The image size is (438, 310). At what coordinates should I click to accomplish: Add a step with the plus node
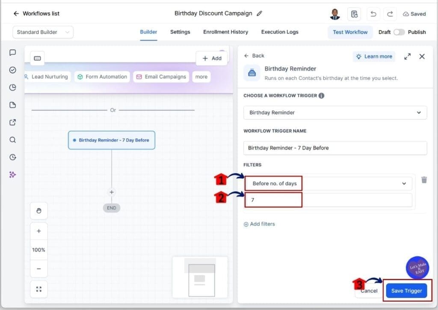(x=112, y=192)
